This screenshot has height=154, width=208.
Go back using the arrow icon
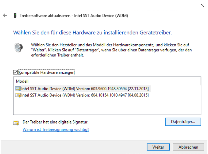pos(5,15)
